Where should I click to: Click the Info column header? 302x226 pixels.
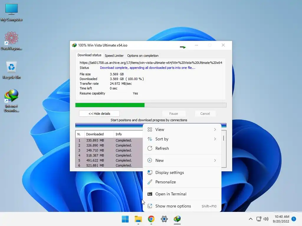point(129,134)
